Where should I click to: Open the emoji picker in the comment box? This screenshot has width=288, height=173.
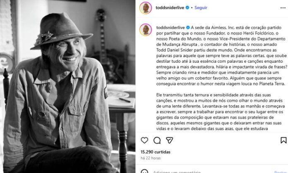(x=144, y=171)
